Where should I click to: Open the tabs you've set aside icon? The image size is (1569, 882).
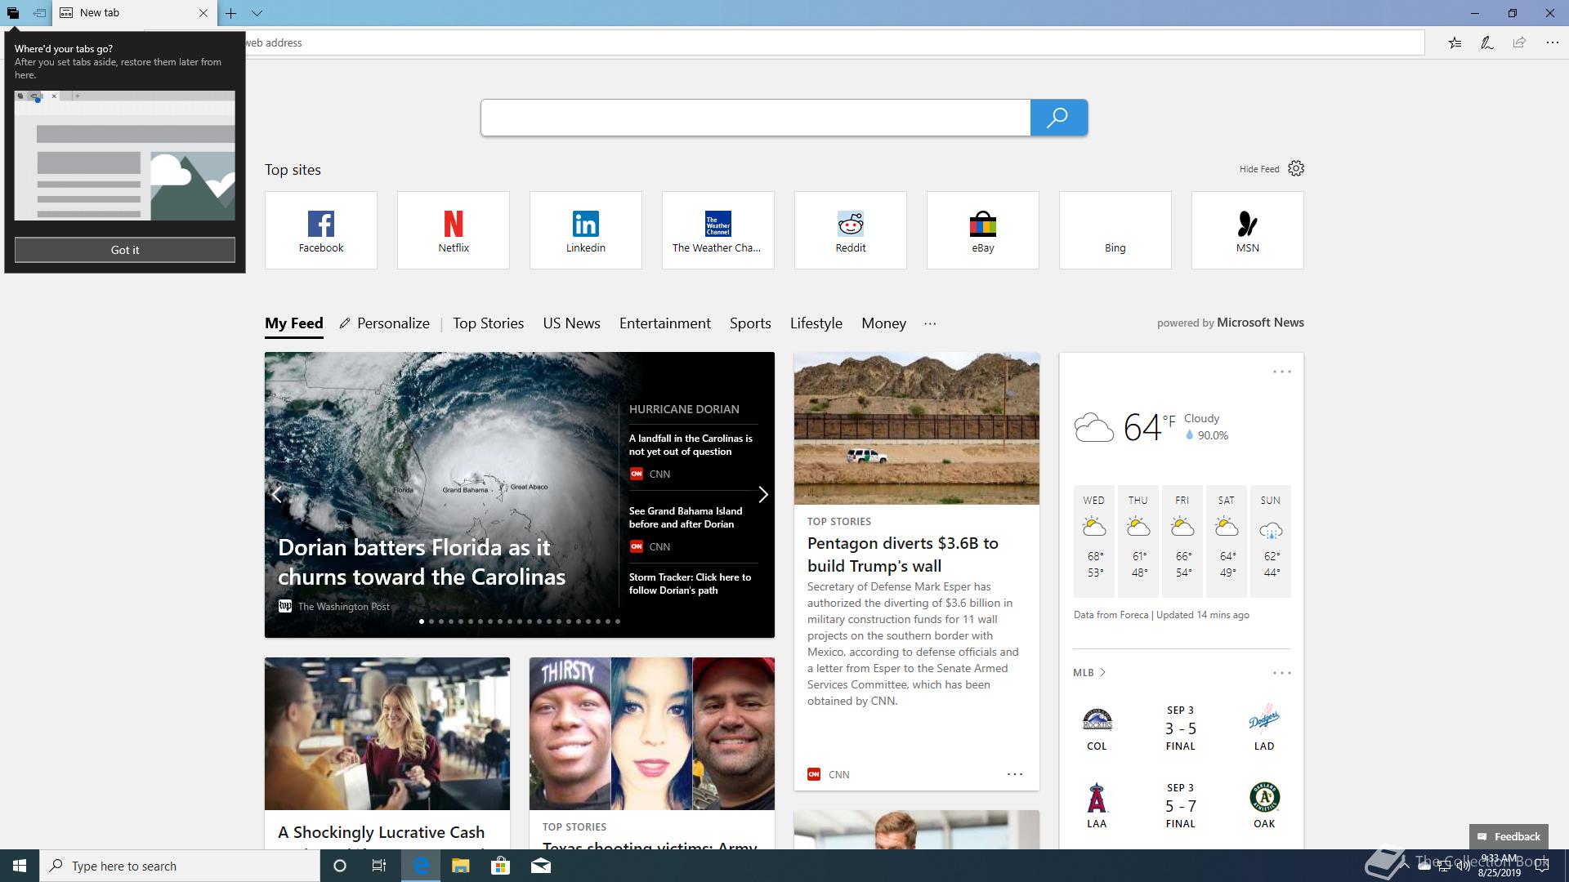click(x=13, y=13)
